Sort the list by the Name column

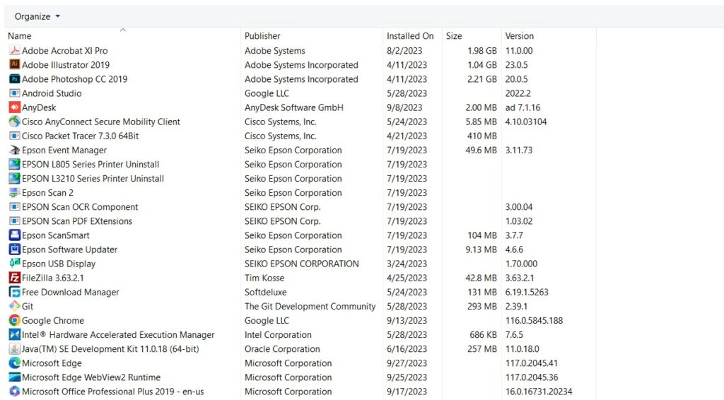19,36
